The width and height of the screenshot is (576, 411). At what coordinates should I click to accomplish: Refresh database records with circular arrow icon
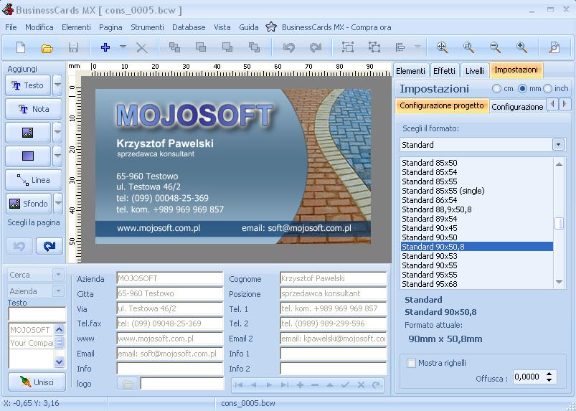click(376, 385)
